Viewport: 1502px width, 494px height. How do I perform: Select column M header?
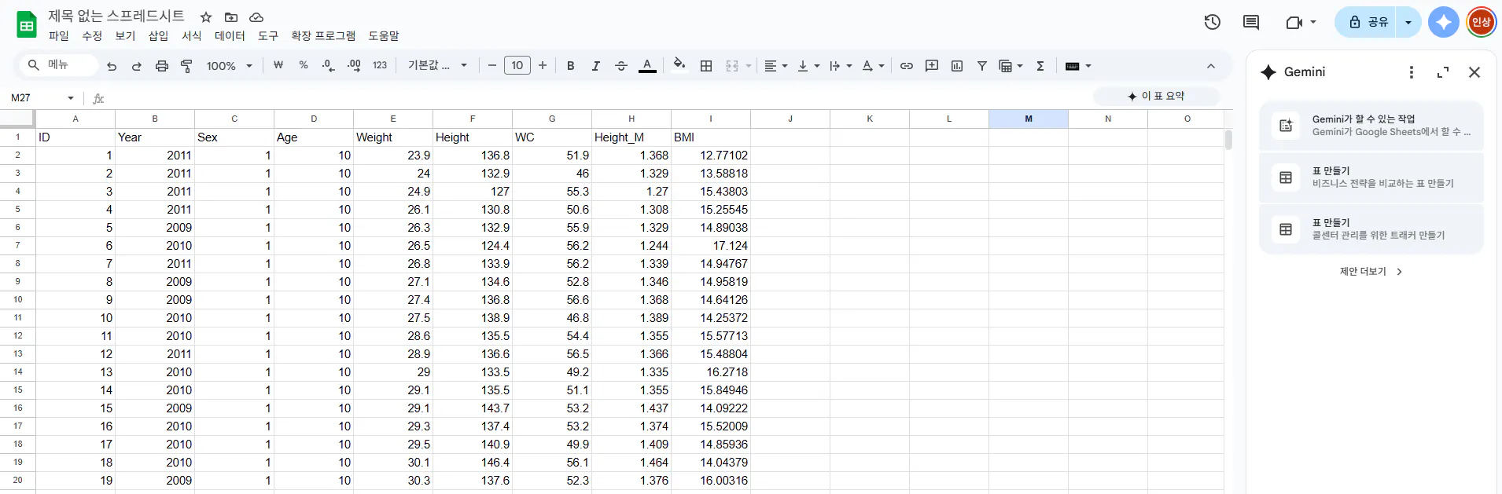[1029, 119]
